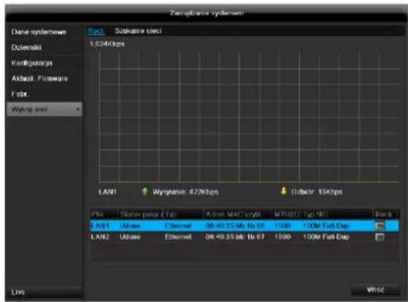The height and width of the screenshot is (302, 408).
Task: Click the MTU column header
Action: coord(287,215)
